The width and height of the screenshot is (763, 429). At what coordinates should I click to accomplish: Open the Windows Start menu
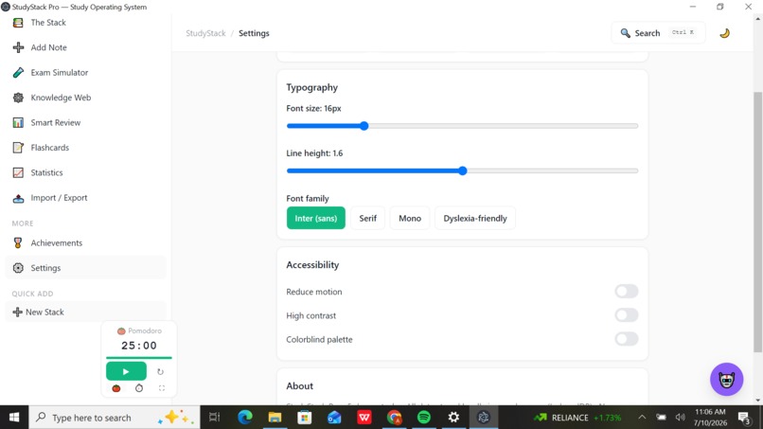(14, 418)
